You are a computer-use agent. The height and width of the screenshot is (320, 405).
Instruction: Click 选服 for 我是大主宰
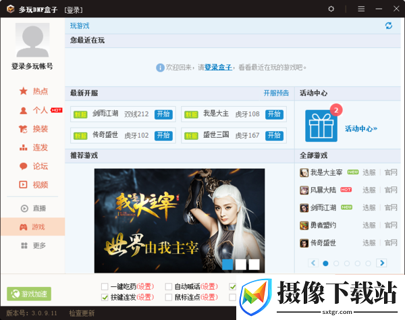pos(369,173)
